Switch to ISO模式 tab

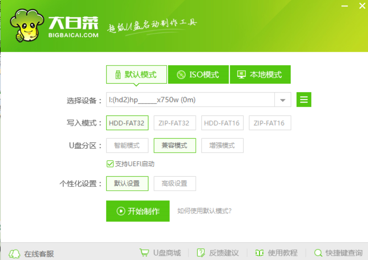pyautogui.click(x=198, y=75)
